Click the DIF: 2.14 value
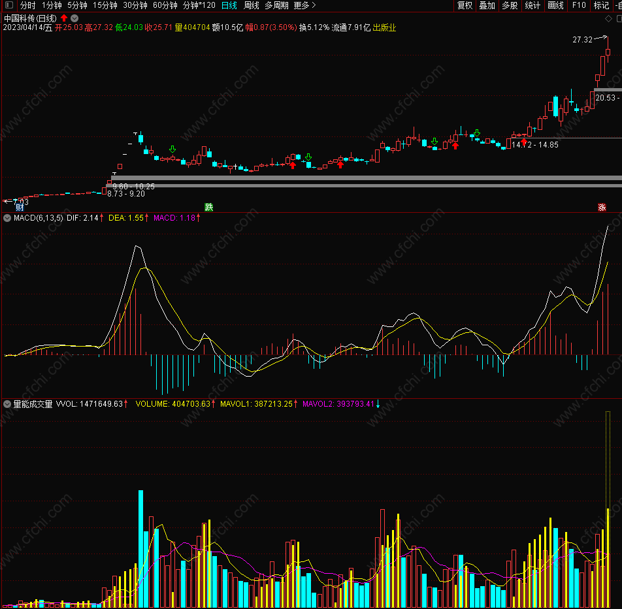622x609 pixels. coord(82,218)
